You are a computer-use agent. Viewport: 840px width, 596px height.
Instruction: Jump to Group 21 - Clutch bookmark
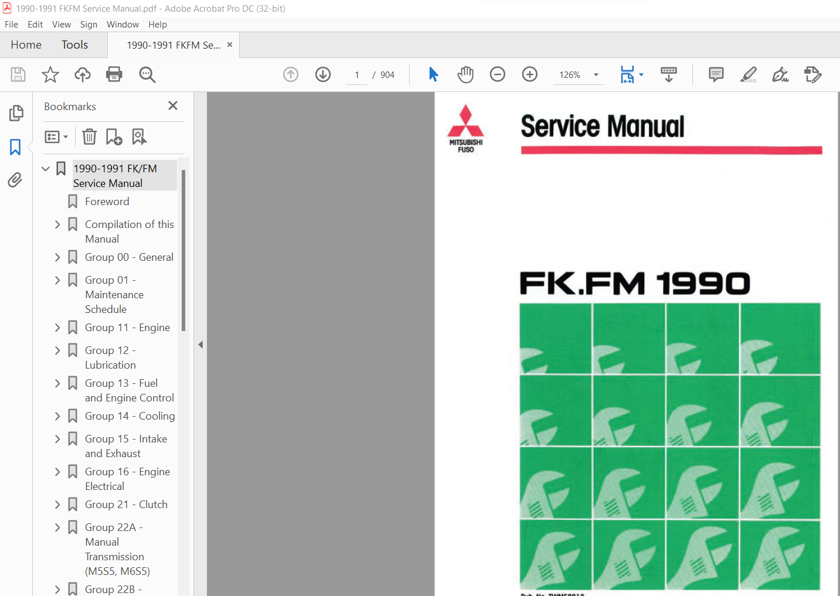click(x=126, y=505)
